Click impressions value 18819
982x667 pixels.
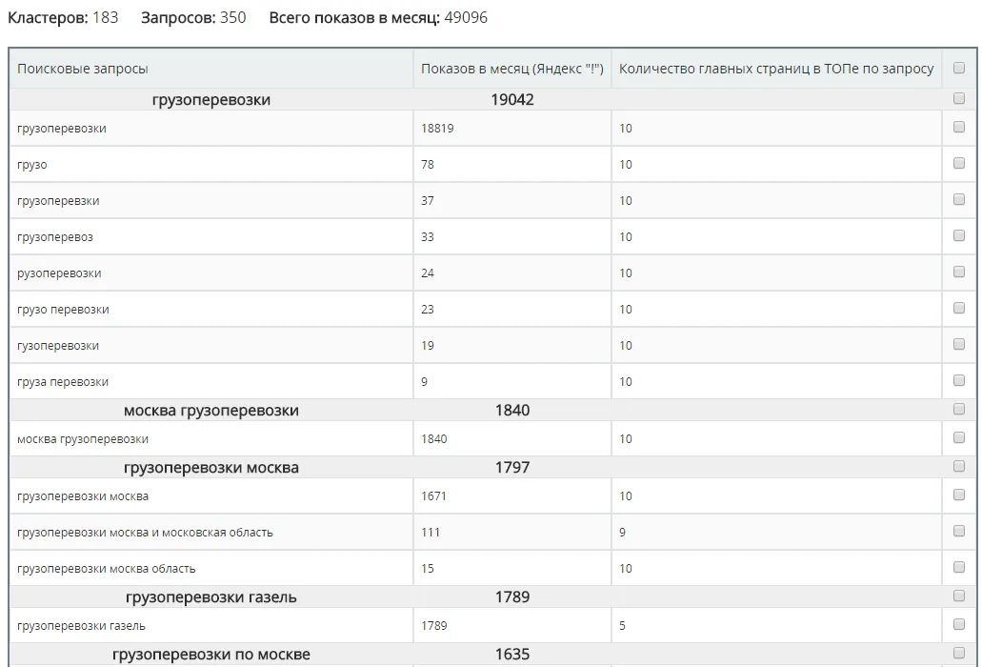pos(437,129)
